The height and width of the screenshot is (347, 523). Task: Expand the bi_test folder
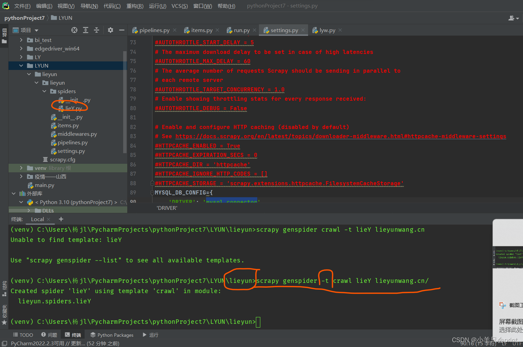point(21,40)
